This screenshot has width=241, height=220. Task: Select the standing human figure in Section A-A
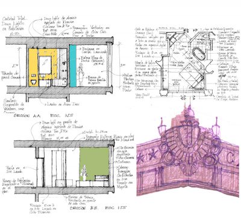81,74
